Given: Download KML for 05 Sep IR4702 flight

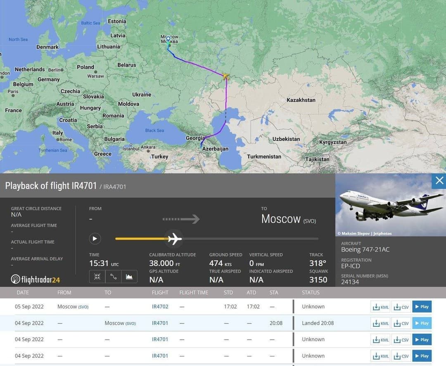Looking at the screenshot, I should pyautogui.click(x=381, y=307).
